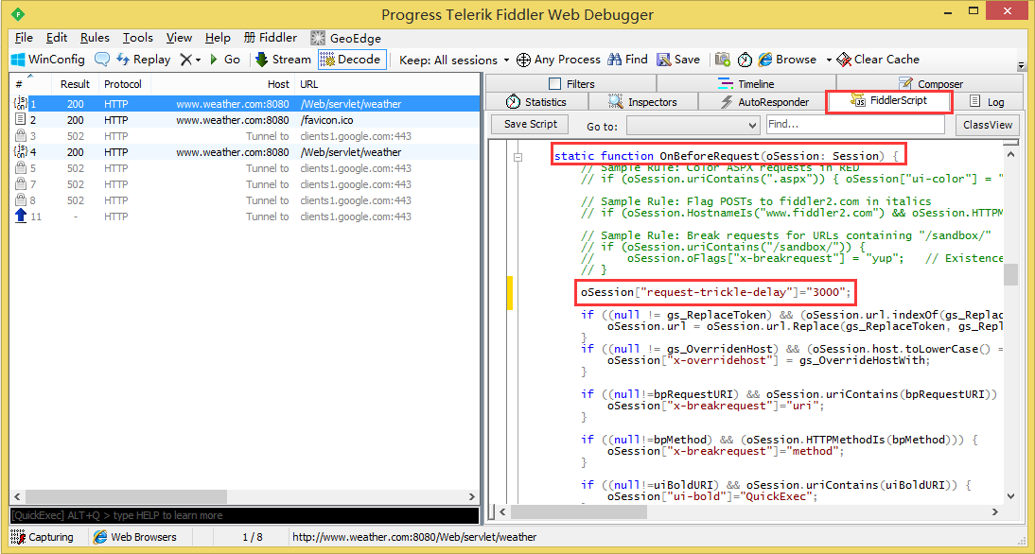Screen dimensions: 1035x554
Task: Open the Go to combo box
Action: pyautogui.click(x=693, y=125)
